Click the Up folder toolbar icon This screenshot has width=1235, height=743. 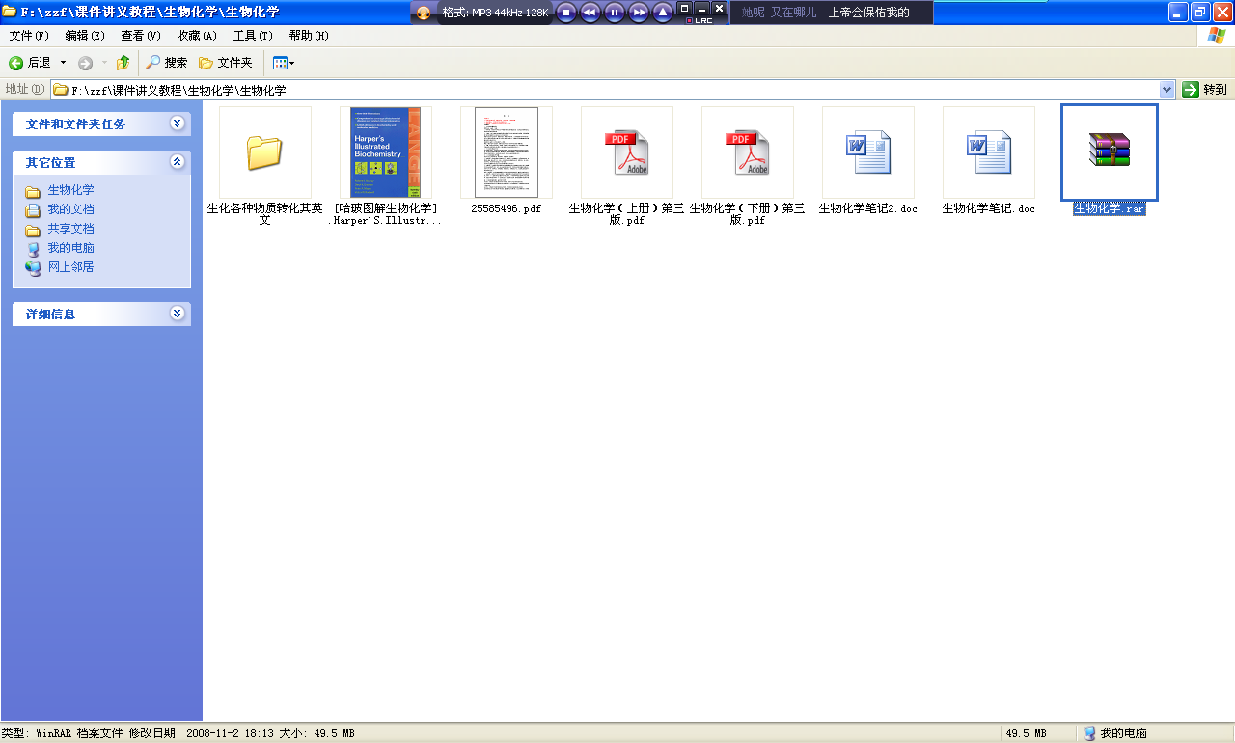(123, 63)
